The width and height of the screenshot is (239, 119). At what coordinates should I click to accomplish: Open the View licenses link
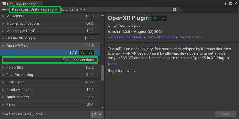tap(191, 37)
